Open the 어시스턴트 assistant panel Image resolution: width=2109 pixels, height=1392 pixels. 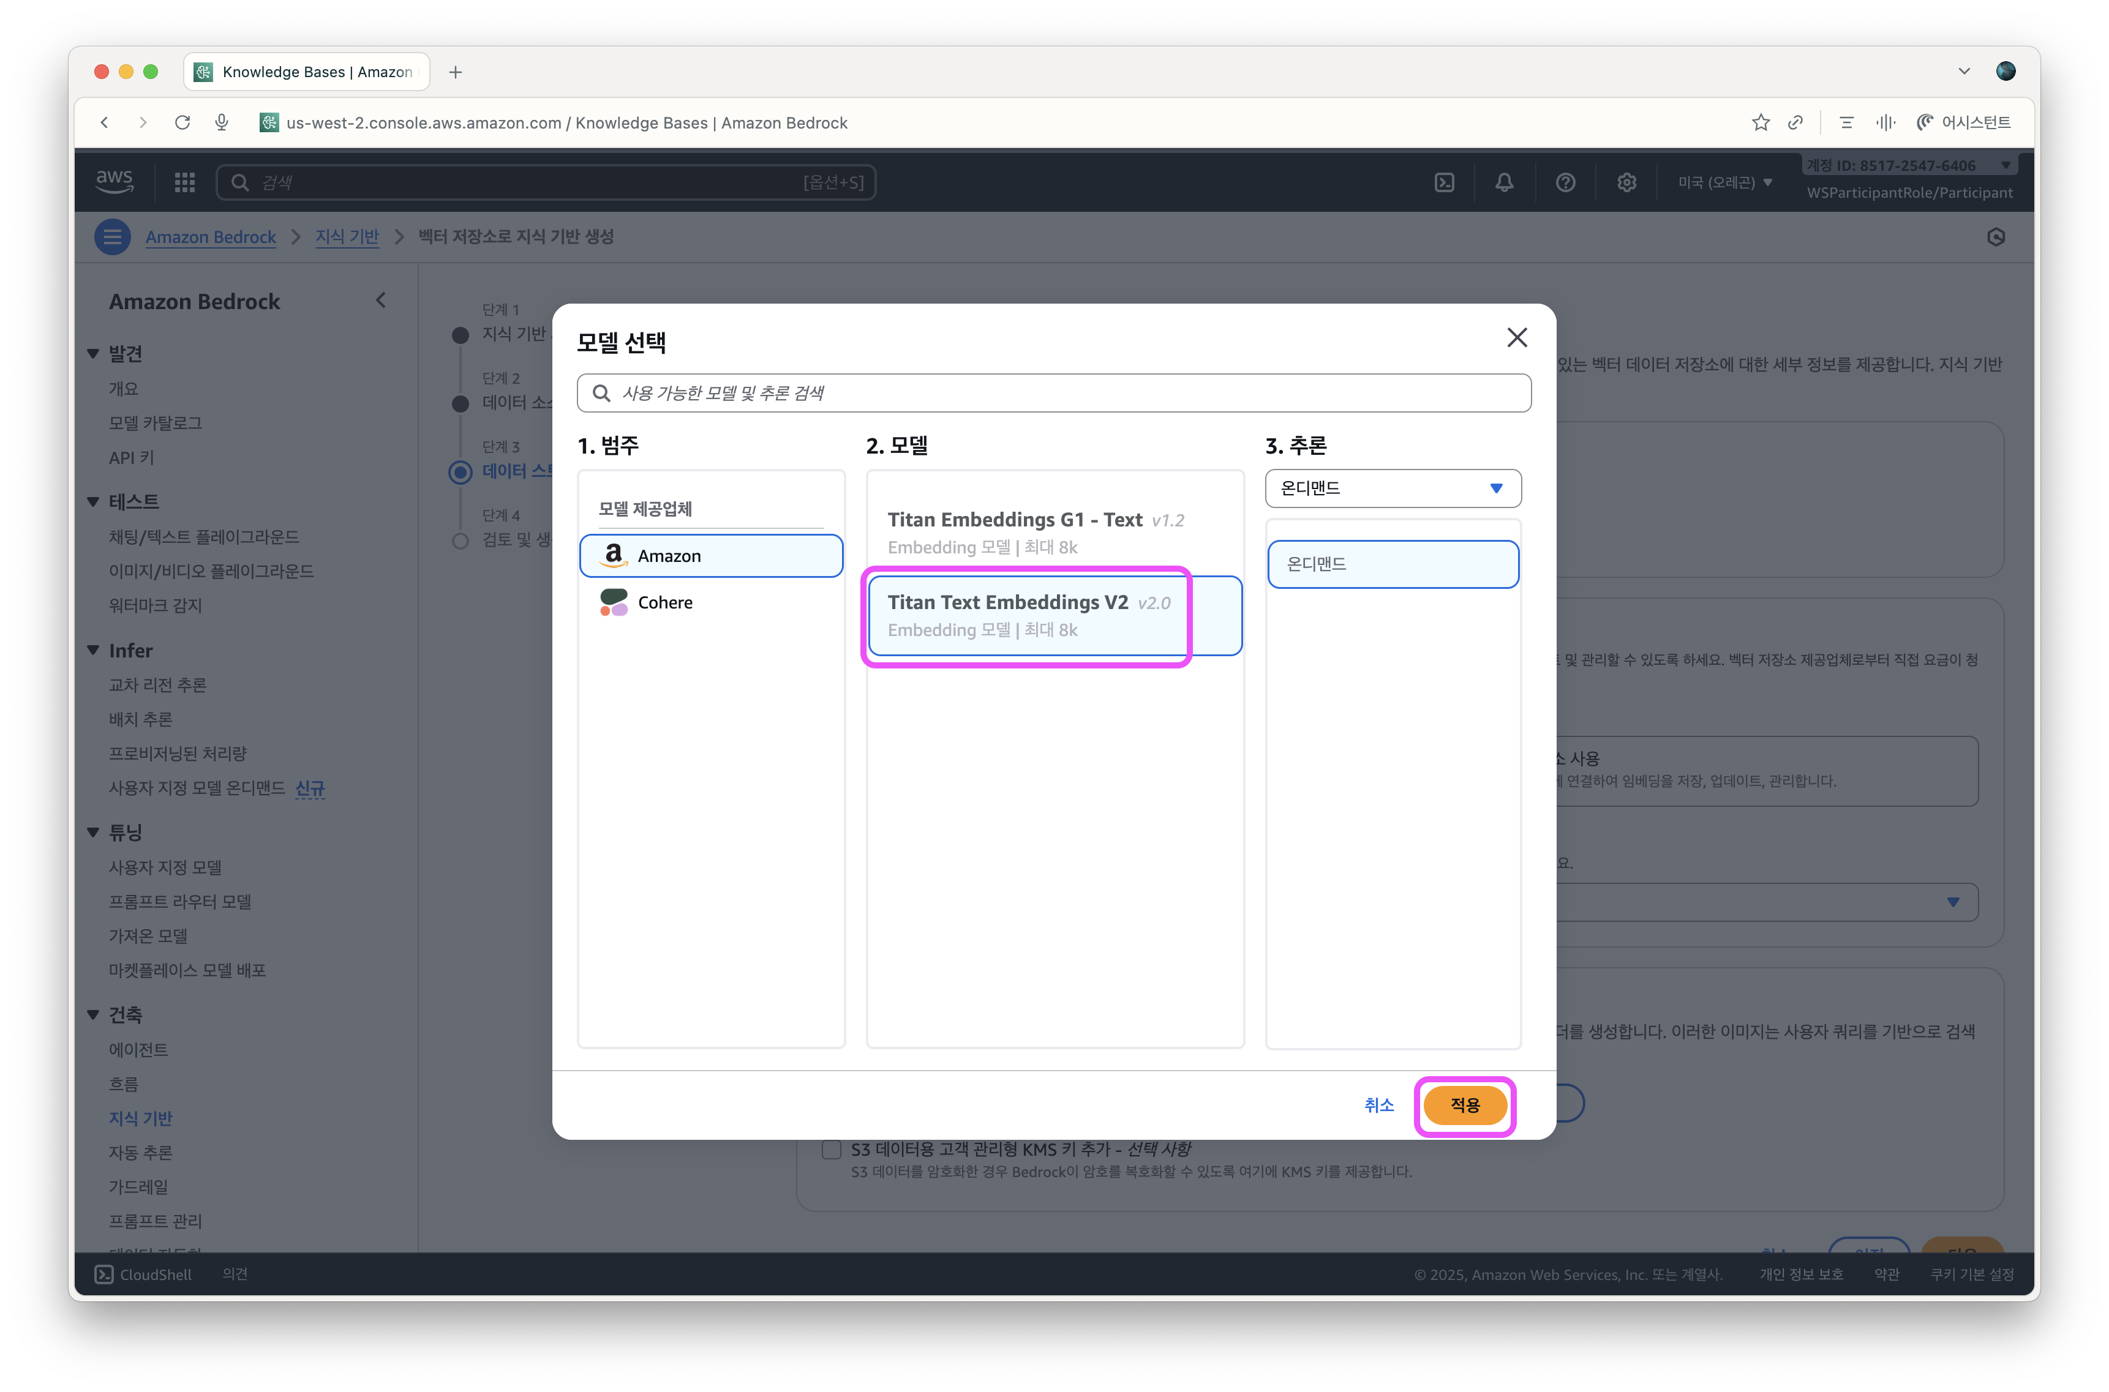[x=1963, y=122]
